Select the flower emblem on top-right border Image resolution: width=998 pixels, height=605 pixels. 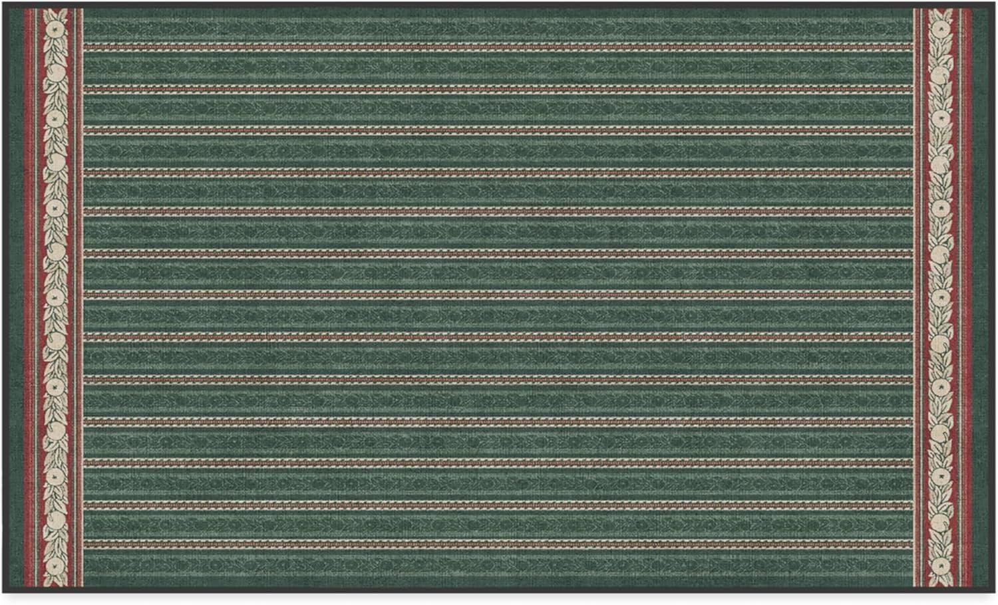click(941, 30)
